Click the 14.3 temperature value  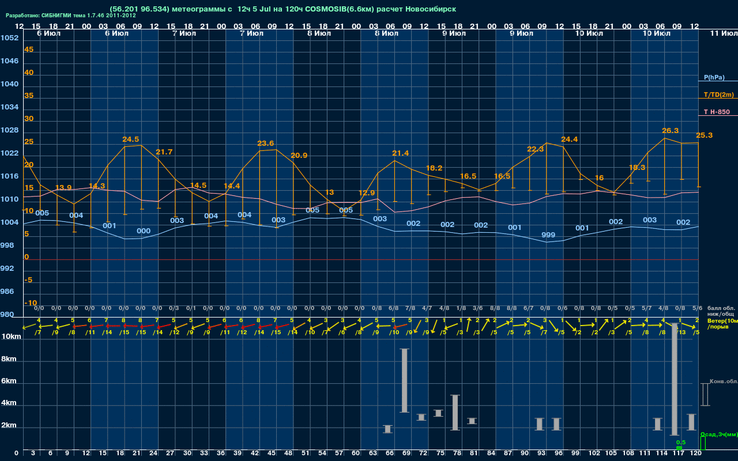pos(97,186)
